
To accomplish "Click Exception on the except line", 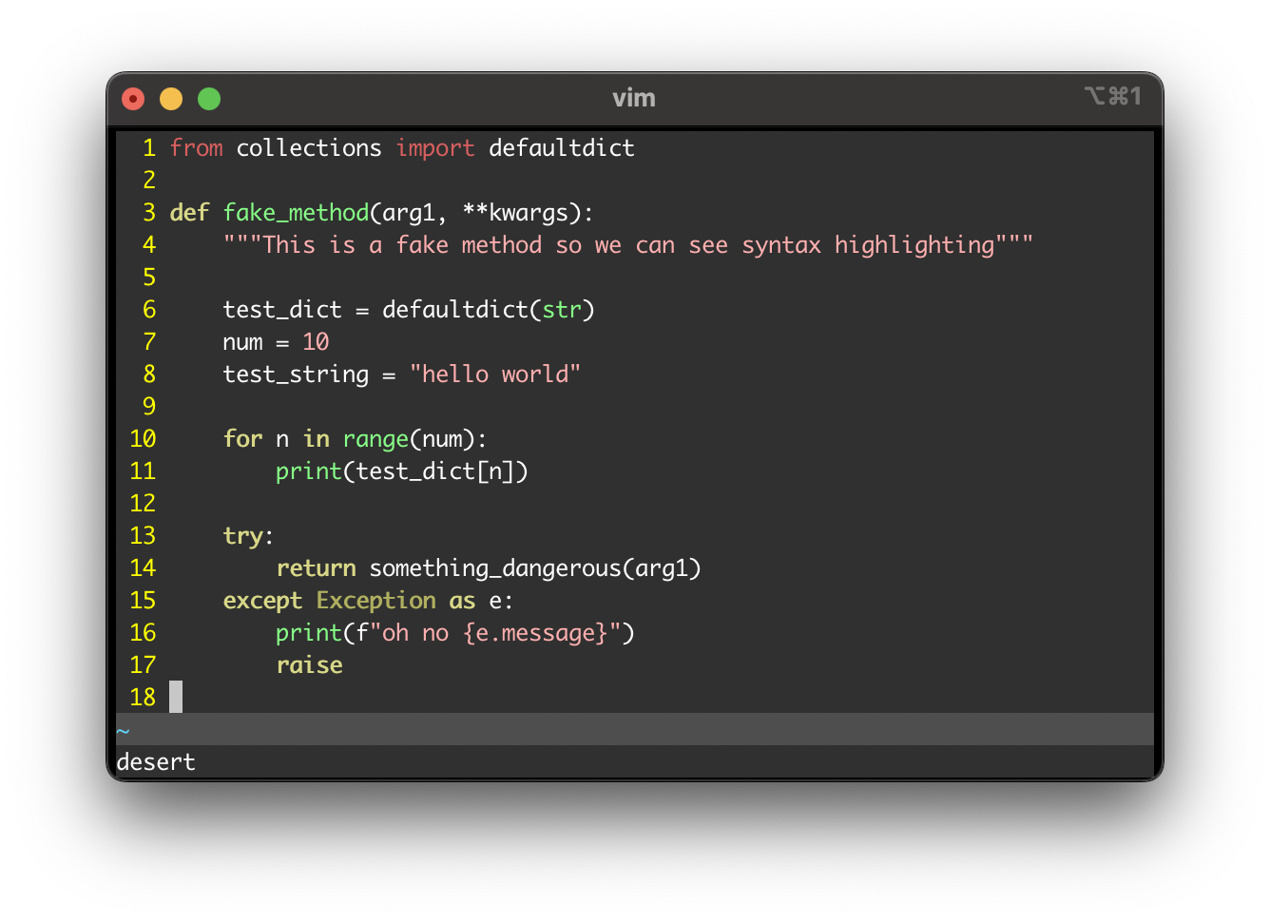I will pyautogui.click(x=375, y=600).
